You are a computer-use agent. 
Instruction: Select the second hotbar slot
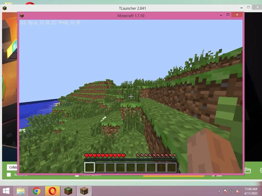pyautogui.click(x=100, y=167)
